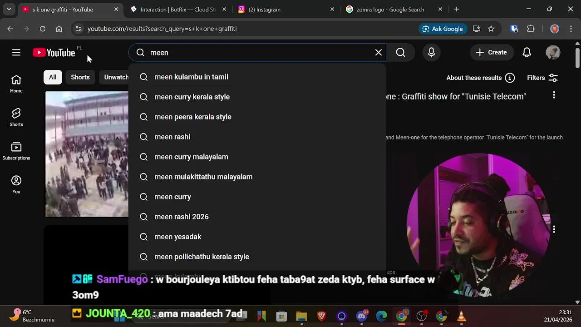This screenshot has width=581, height=327.
Task: Open VLC from the taskbar
Action: click(462, 316)
